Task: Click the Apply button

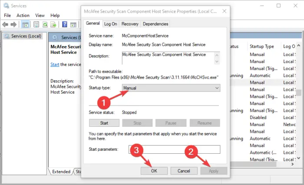Action: [214, 171]
